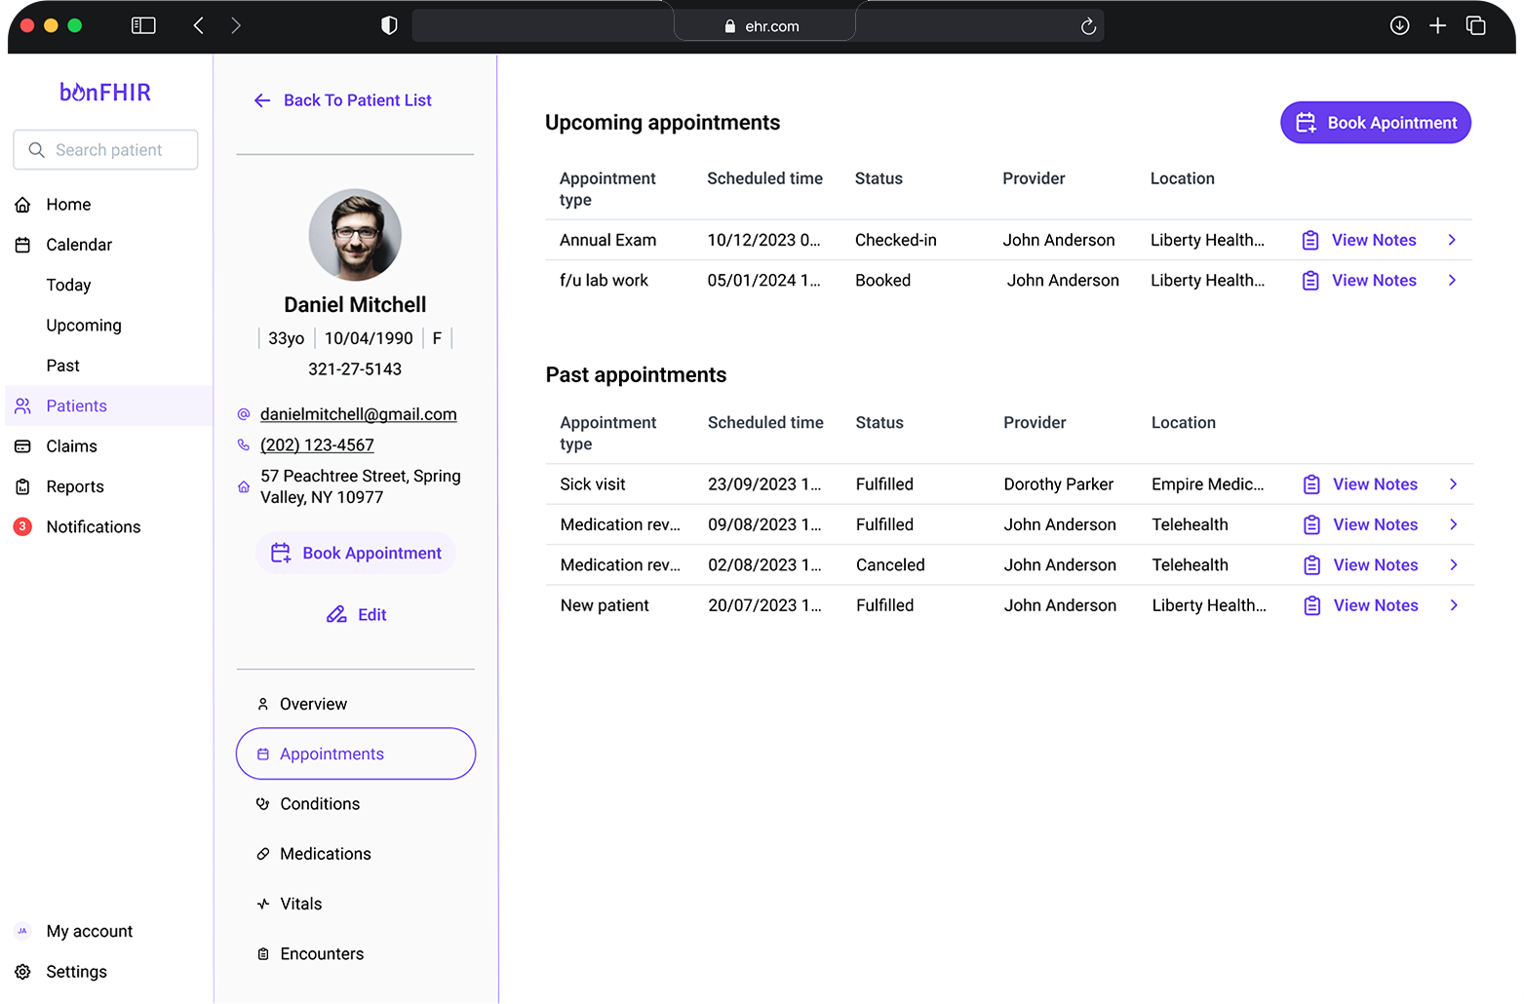Click the phone icon beside (202) 123-4567
The height and width of the screenshot is (1004, 1524).
point(242,444)
